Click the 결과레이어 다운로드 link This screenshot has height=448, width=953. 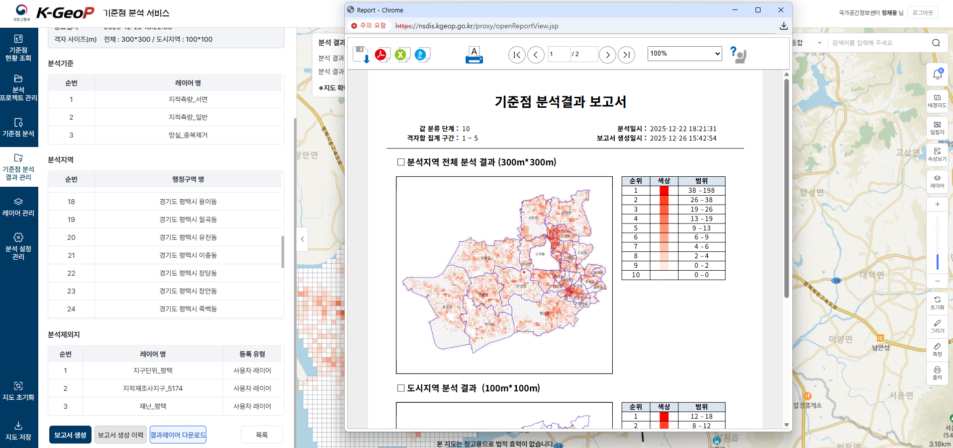[178, 434]
